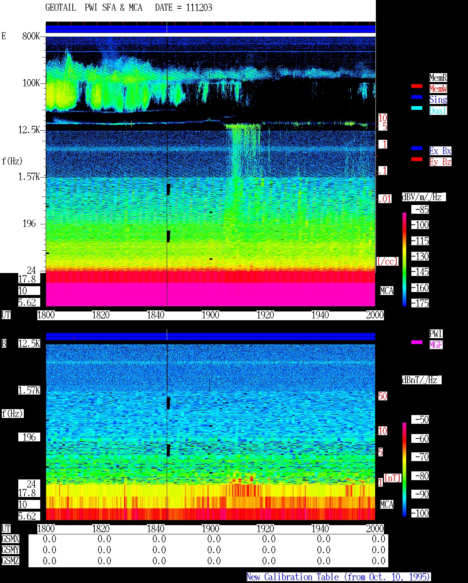468x583 pixels.
Task: Click the -80 color scale value
Action: 420,476
